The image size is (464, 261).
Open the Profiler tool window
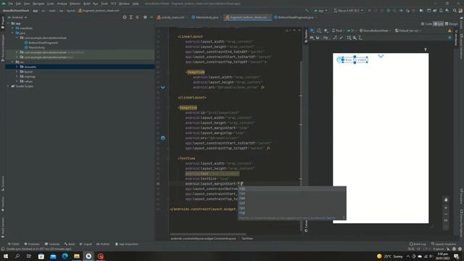point(103,244)
